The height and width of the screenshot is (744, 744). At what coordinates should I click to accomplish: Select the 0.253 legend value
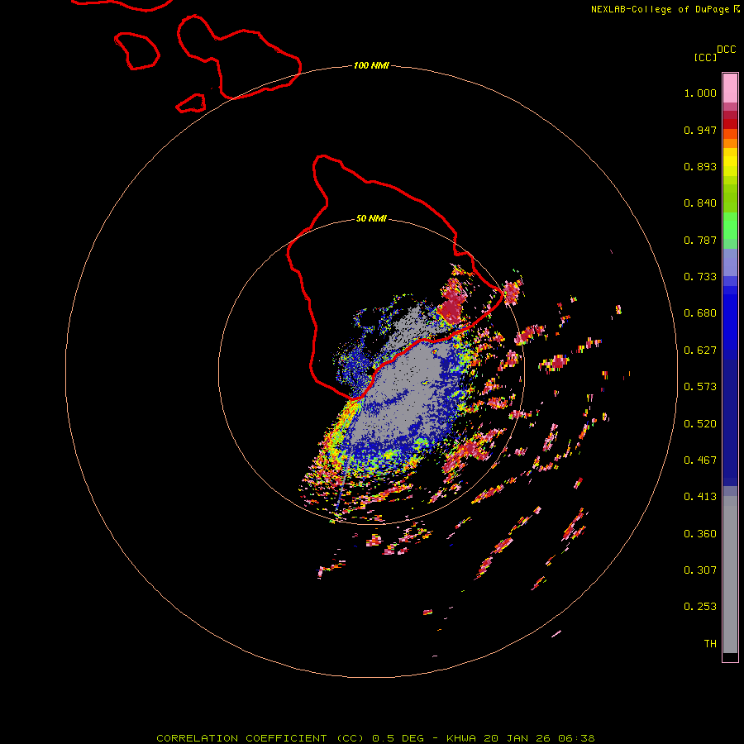point(700,607)
